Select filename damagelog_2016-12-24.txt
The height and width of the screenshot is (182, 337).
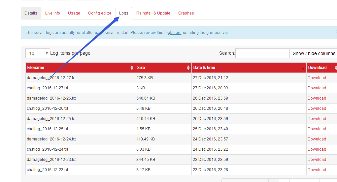point(51,139)
